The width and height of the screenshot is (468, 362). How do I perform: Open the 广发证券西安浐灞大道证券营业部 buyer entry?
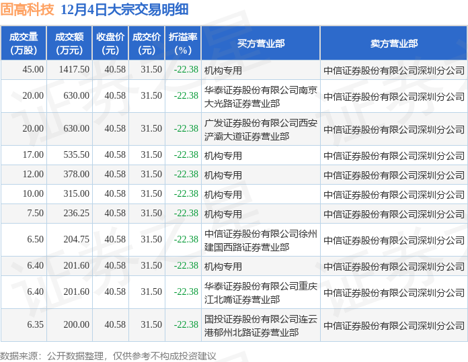(x=260, y=129)
